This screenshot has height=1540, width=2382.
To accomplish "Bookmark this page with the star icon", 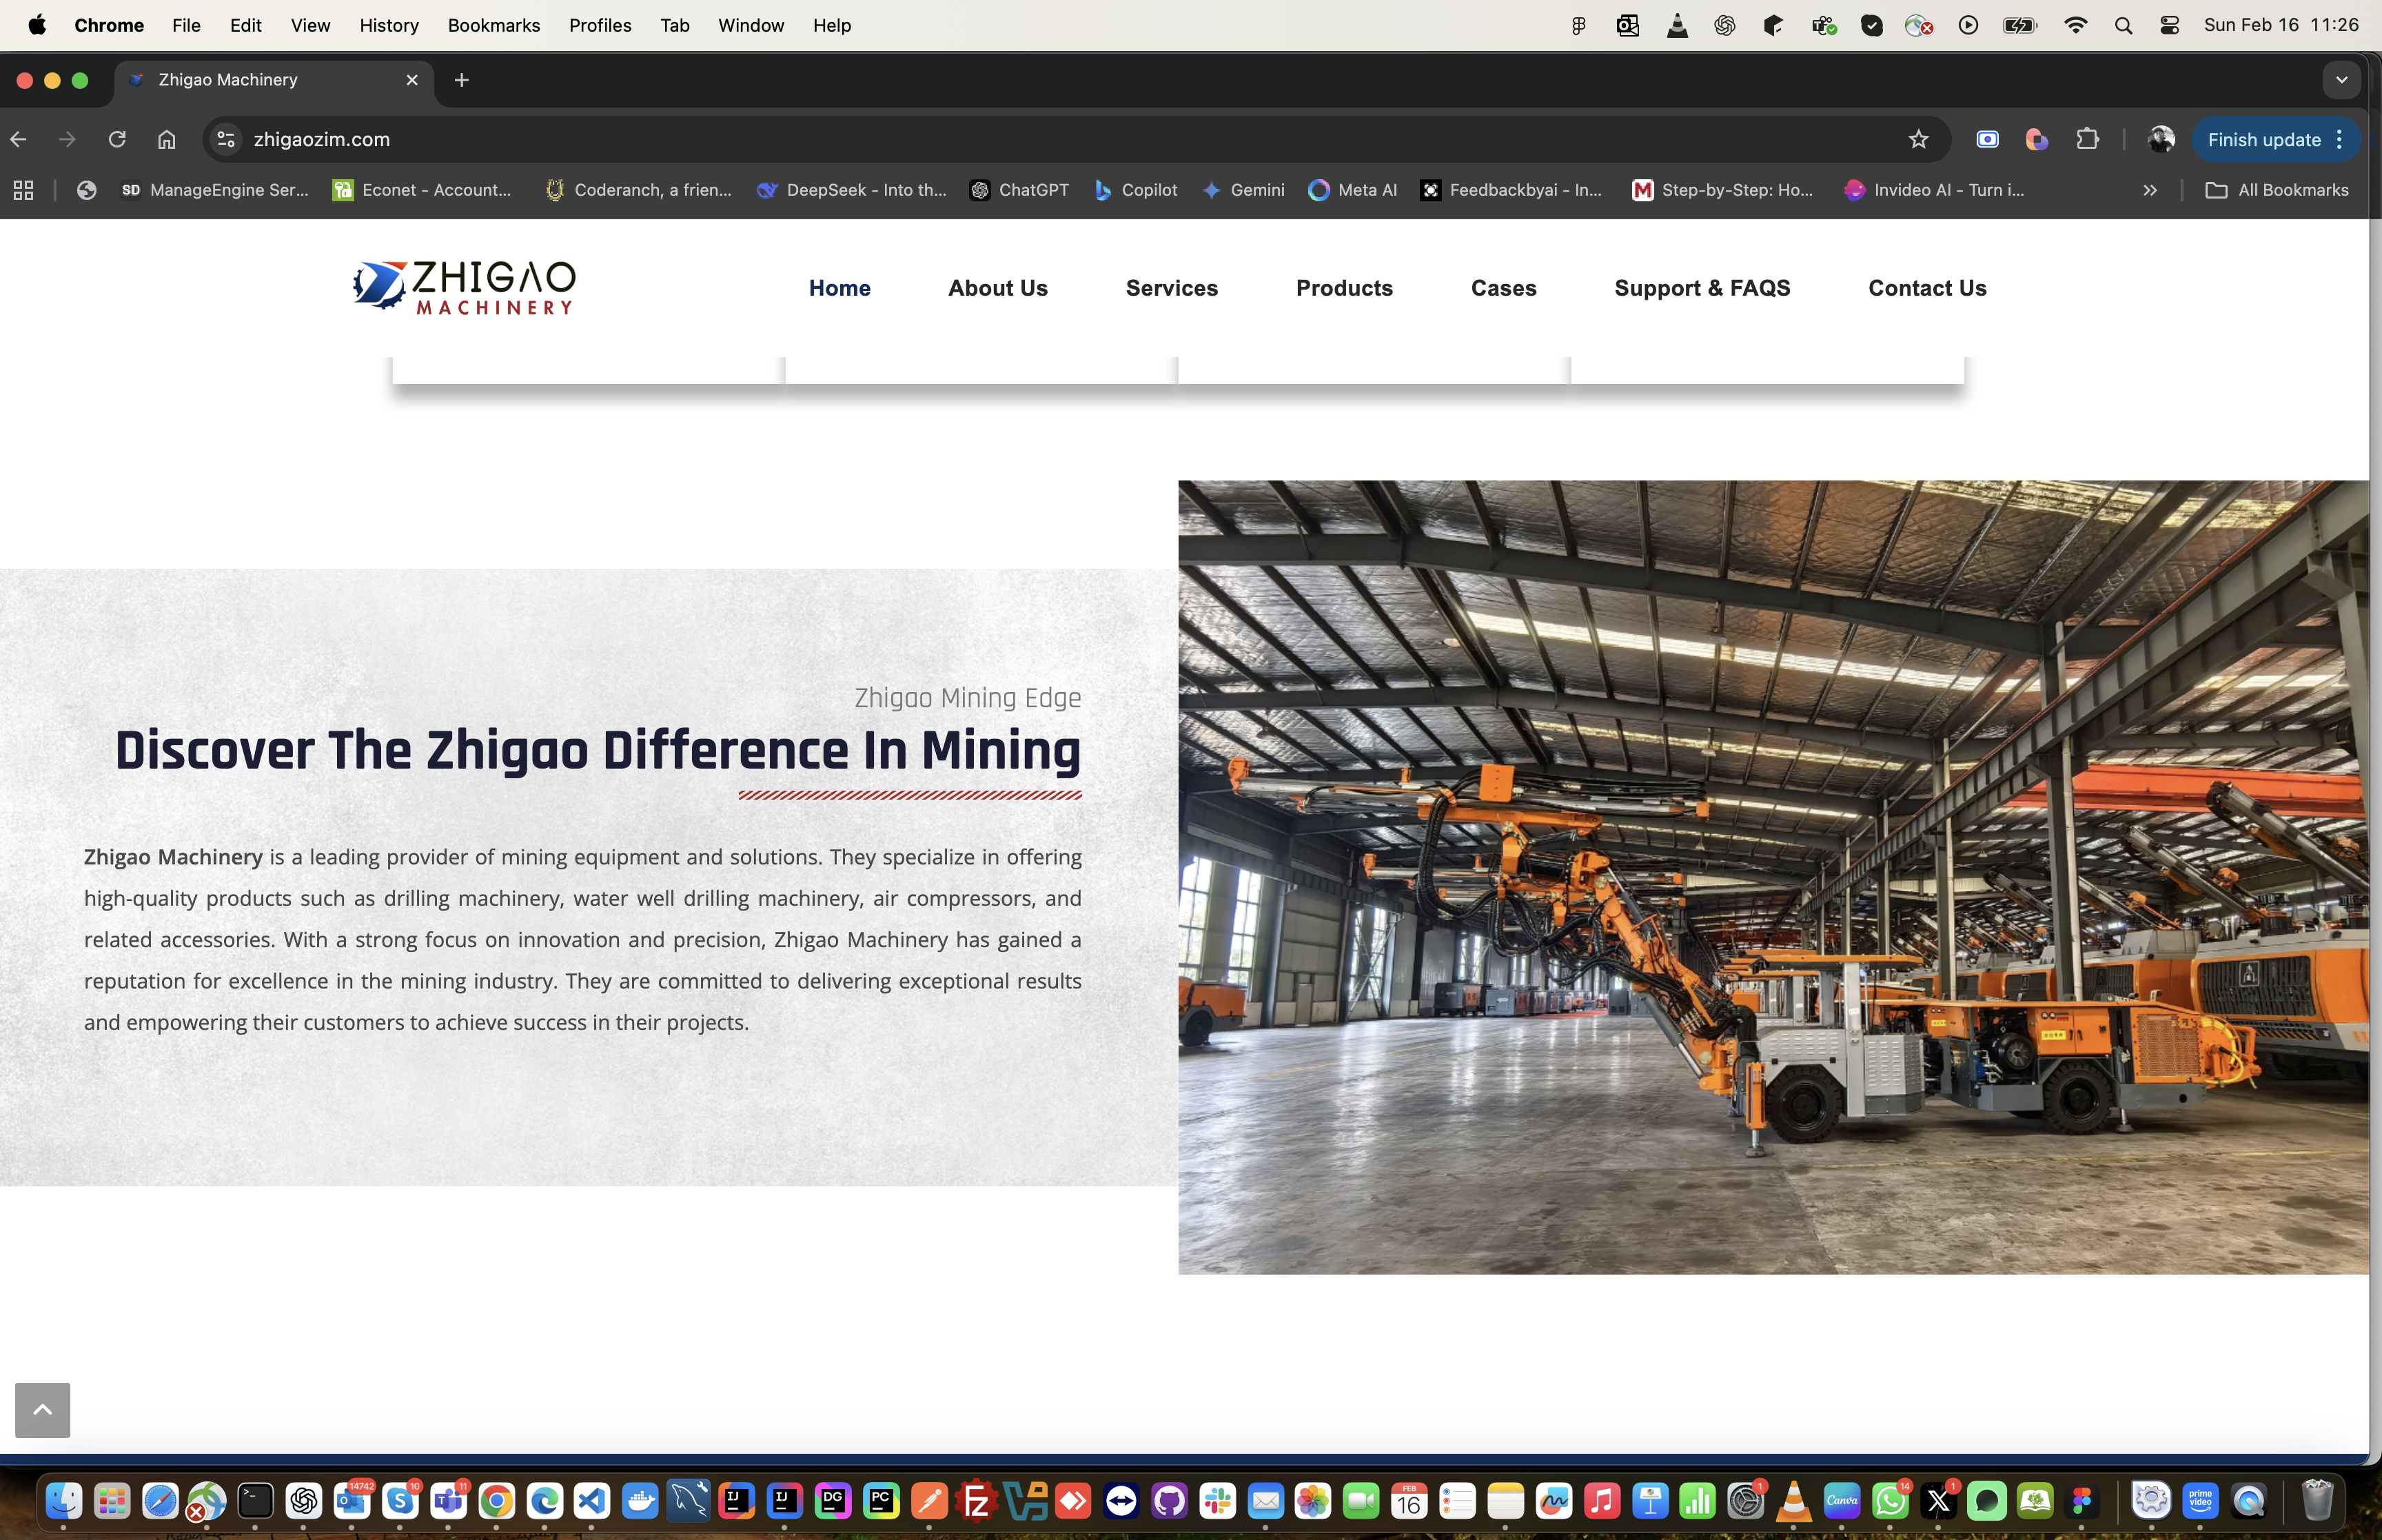I will pos(1917,139).
